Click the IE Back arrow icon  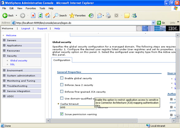tap(5, 16)
